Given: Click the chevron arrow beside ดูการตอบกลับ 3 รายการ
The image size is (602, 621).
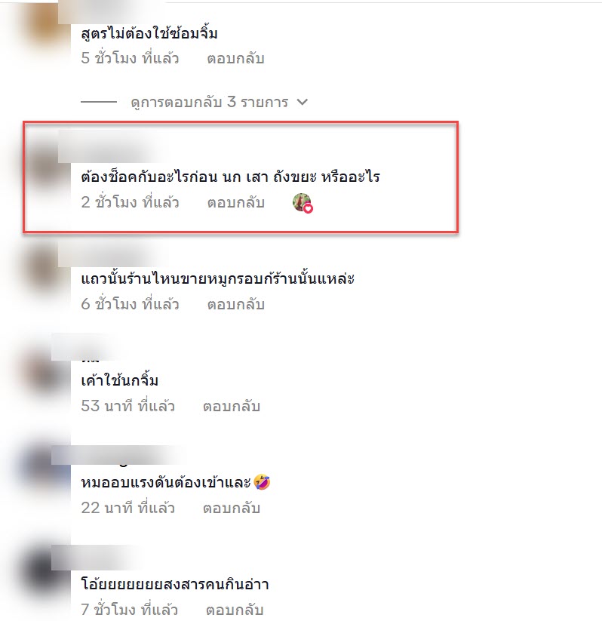Looking at the screenshot, I should tap(303, 102).
